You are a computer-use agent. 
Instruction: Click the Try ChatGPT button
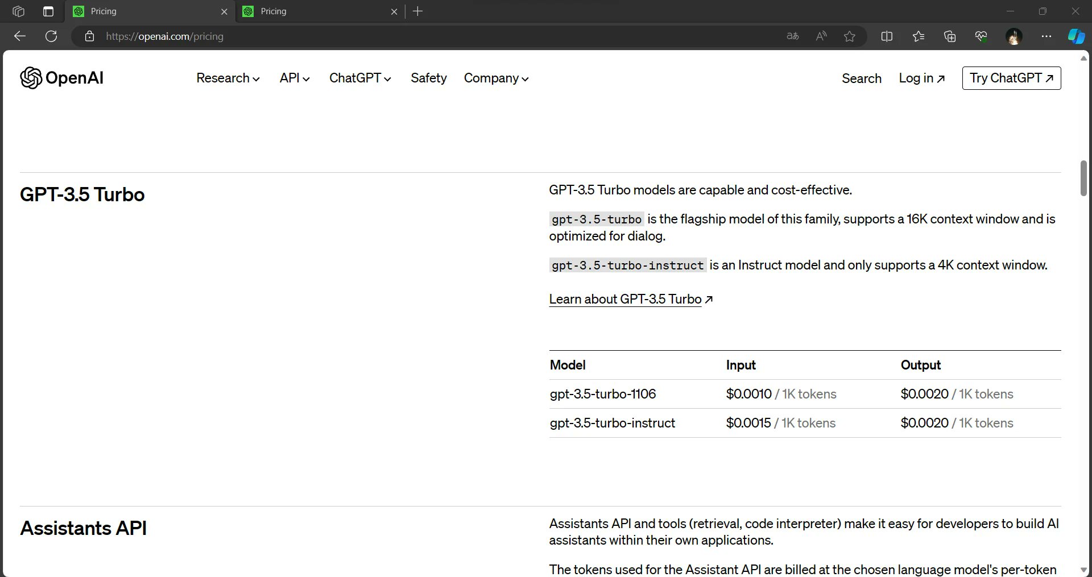(x=1011, y=78)
